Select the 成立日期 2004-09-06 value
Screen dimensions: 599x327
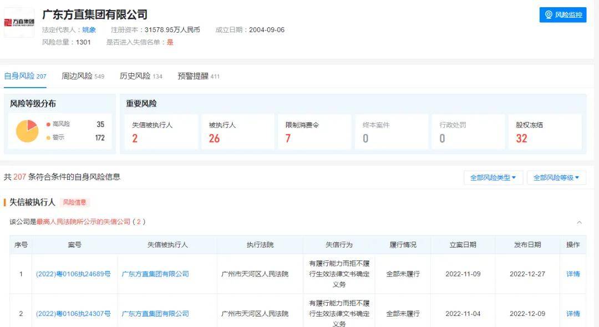pyautogui.click(x=267, y=30)
